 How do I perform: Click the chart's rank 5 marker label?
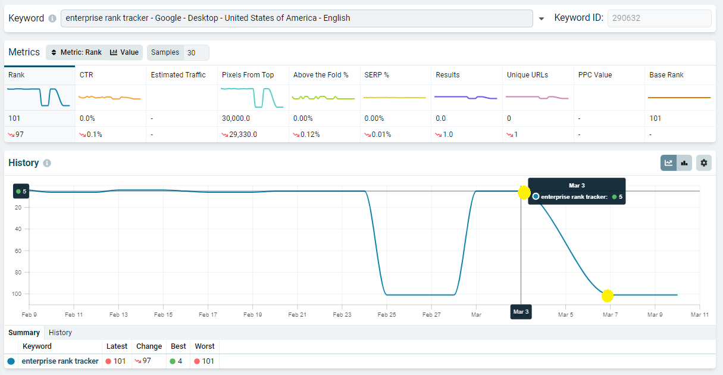click(21, 192)
